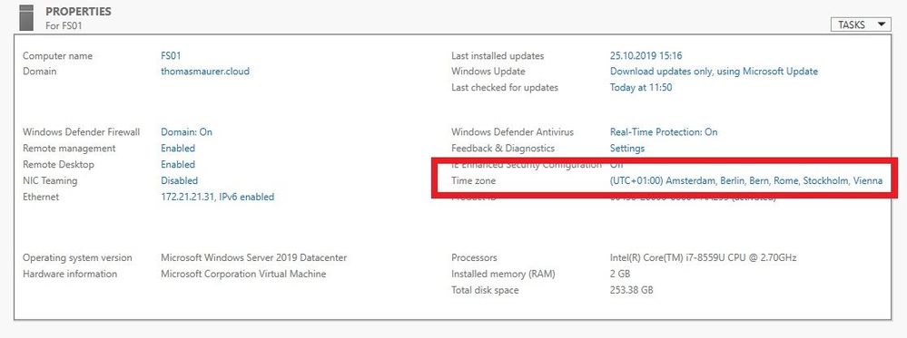Open the TASKS dropdown menu
This screenshot has width=907, height=338.
(x=861, y=24)
